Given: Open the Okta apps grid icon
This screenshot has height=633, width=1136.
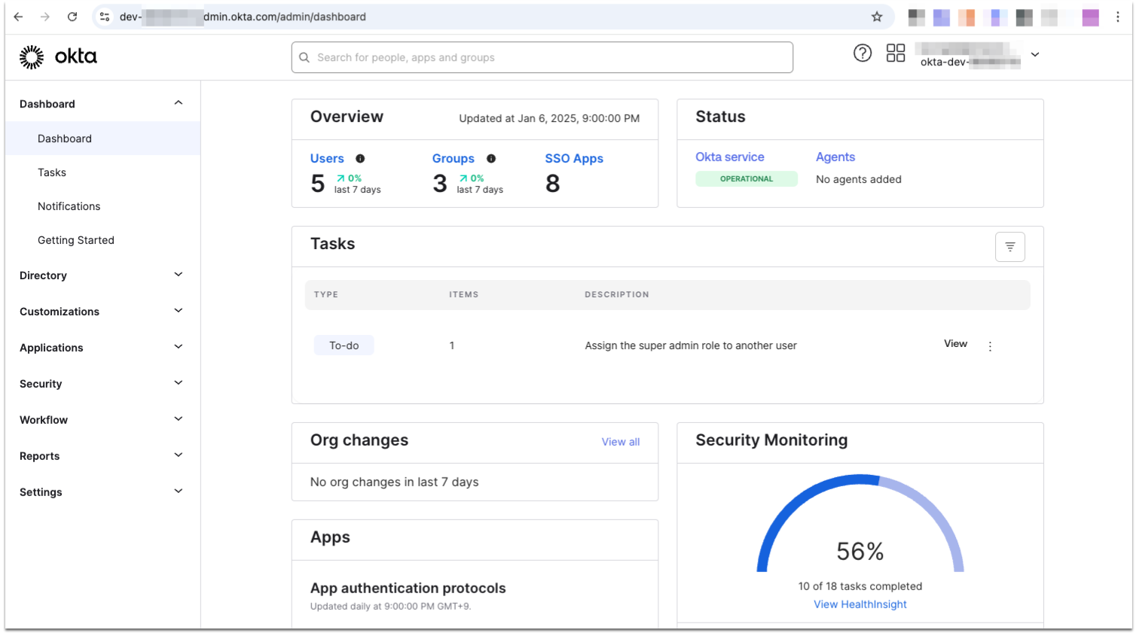Looking at the screenshot, I should [895, 53].
